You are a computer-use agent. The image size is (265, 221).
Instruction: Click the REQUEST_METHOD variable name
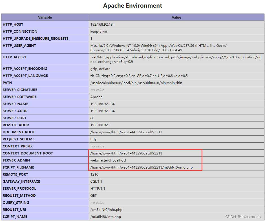coord(19,196)
